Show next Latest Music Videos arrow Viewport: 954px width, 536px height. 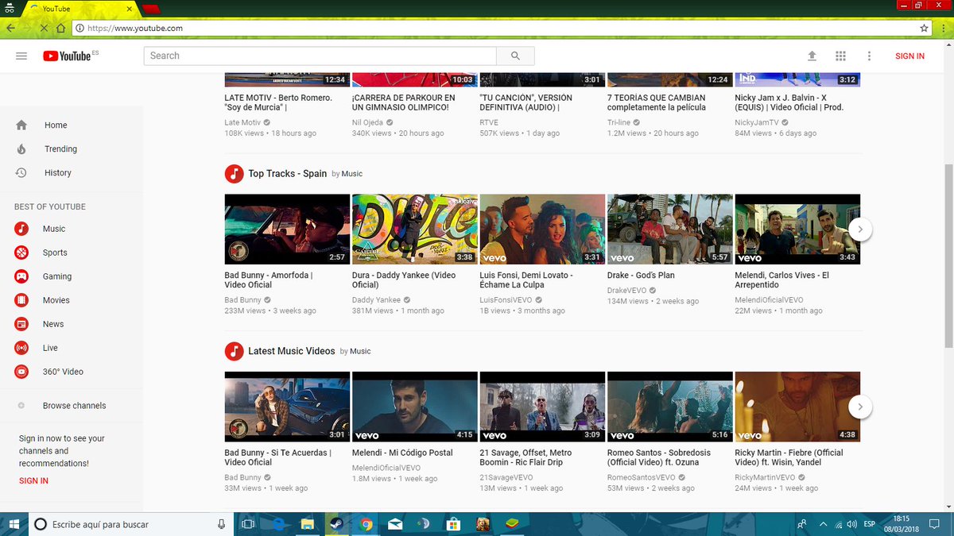[860, 407]
